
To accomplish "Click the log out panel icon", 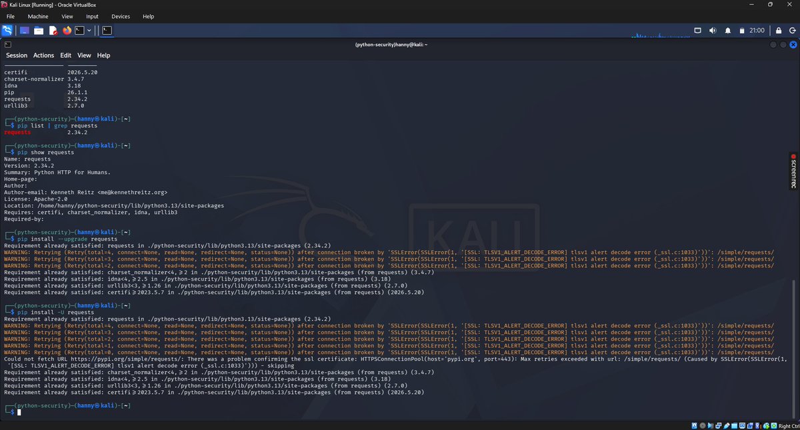I will (793, 31).
